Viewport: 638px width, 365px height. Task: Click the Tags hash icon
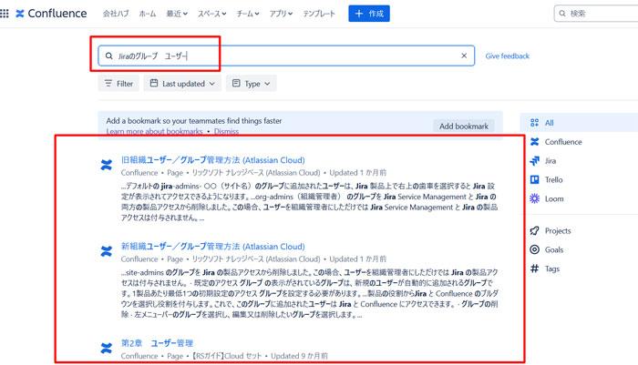point(535,269)
